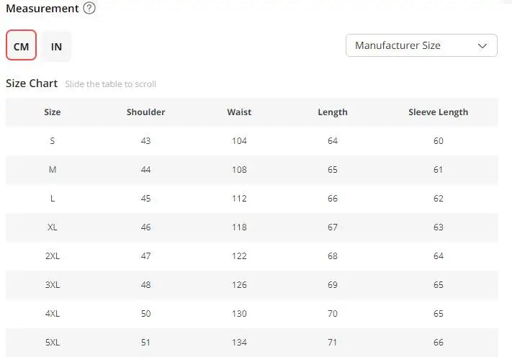This screenshot has height=357, width=512.
Task: Click the Length column header
Action: tap(333, 112)
